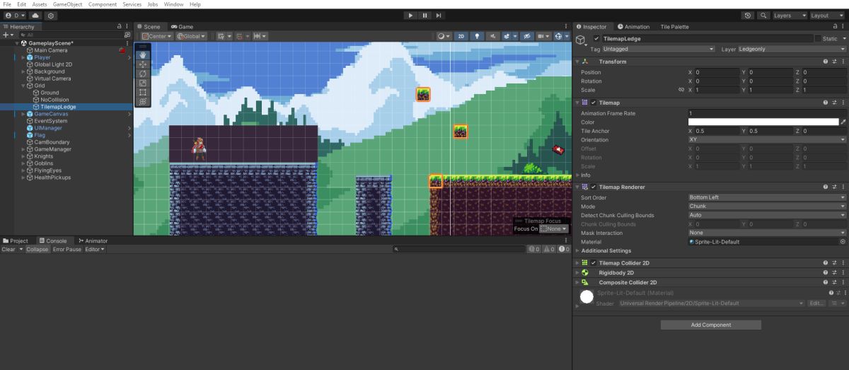The height and width of the screenshot is (370, 849).
Task: Toggle hidden objects visibility in Scene toolbar
Action: [527, 36]
